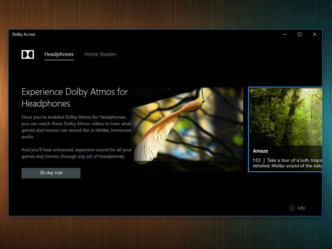Click the '1:03' video duration text

click(x=257, y=160)
